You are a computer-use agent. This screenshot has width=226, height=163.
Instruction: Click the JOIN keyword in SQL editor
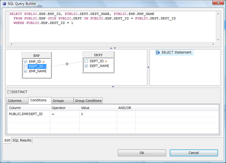click(52, 19)
